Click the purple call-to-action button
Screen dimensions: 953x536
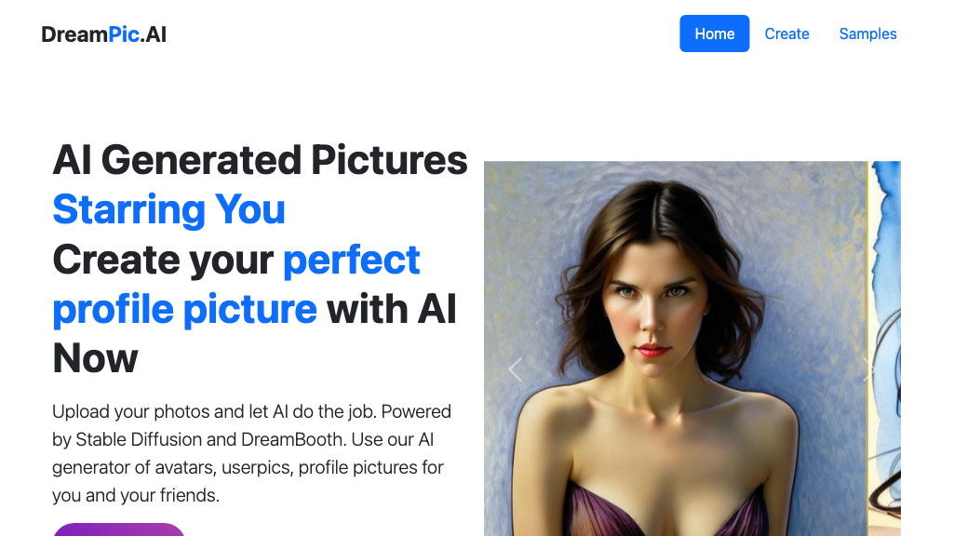tap(119, 532)
